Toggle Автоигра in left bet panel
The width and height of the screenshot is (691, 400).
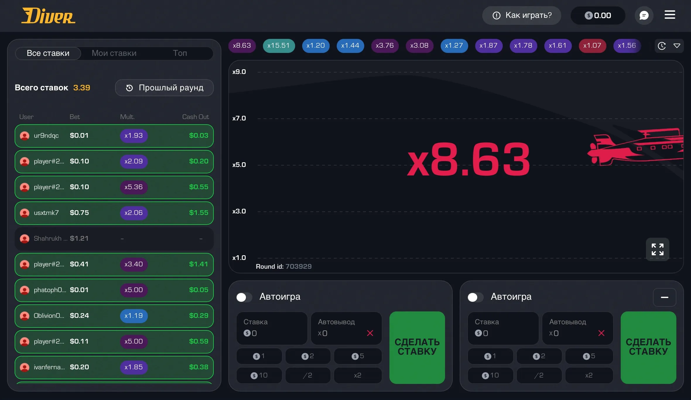click(244, 297)
